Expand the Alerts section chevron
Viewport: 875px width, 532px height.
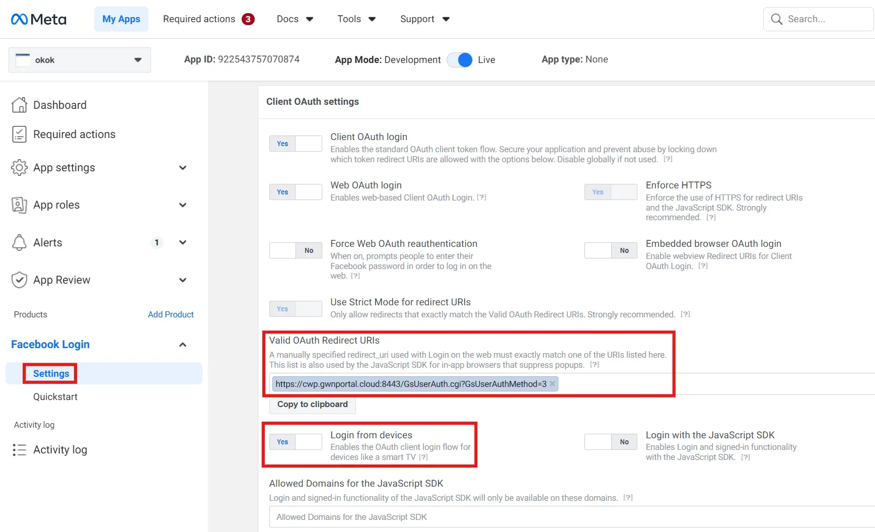[183, 242]
